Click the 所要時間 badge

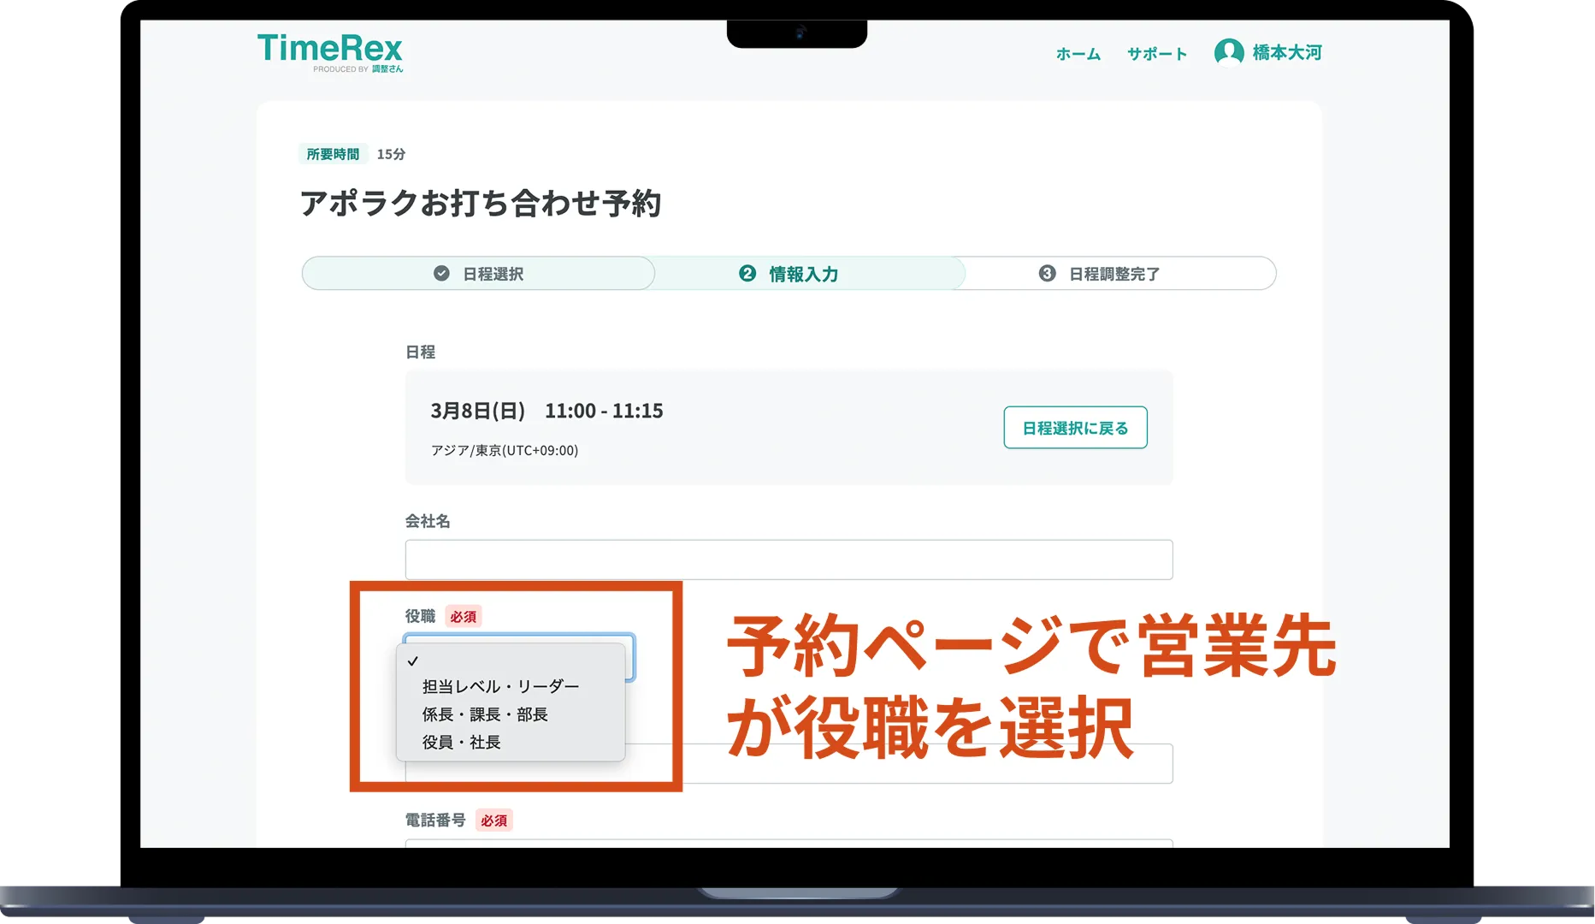point(335,153)
